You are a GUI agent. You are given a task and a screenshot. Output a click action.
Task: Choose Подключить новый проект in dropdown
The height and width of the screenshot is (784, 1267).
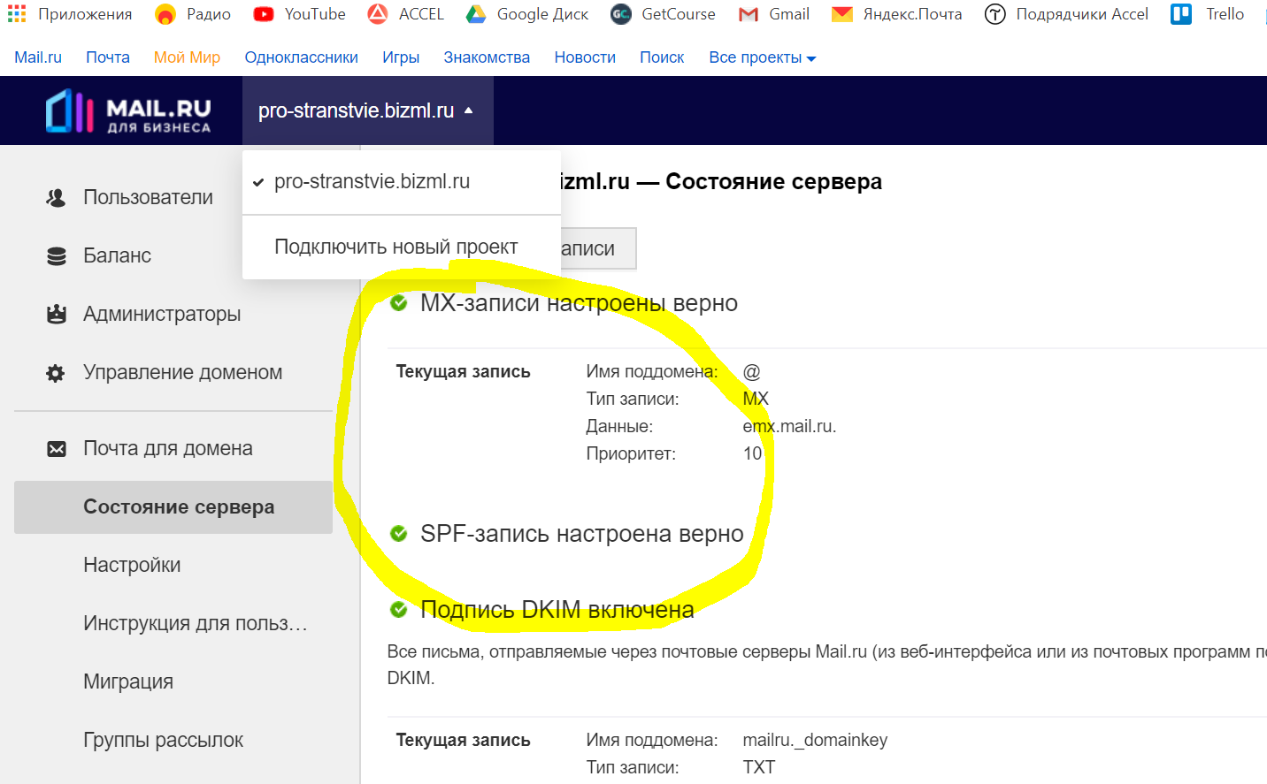[395, 247]
